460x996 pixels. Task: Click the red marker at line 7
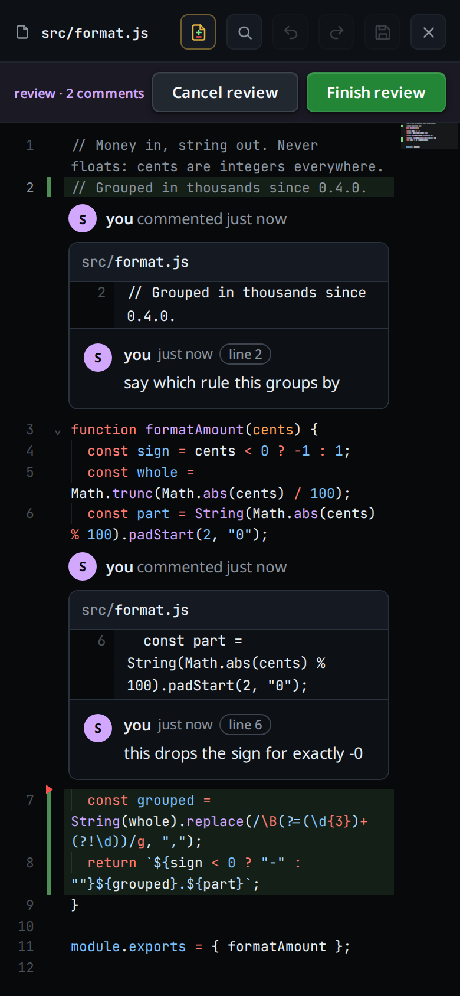point(49,789)
